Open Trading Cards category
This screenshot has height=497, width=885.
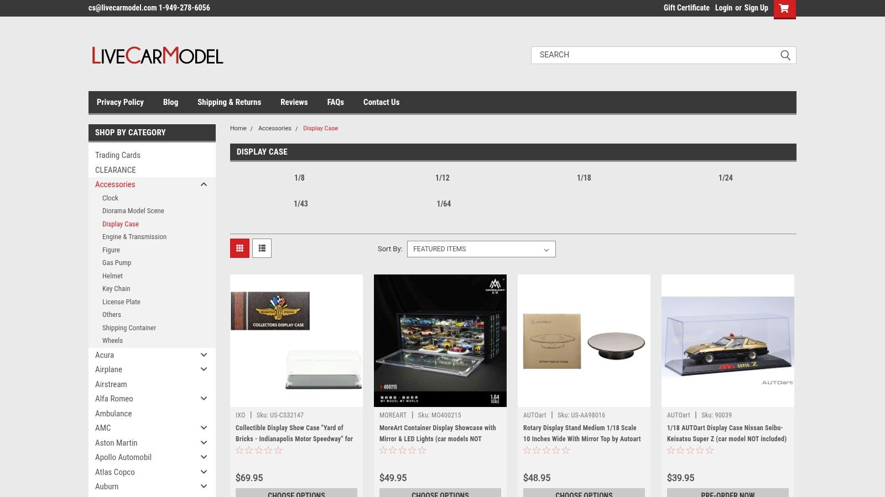point(118,155)
